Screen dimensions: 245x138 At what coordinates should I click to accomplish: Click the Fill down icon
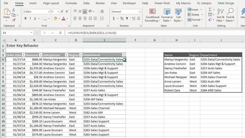point(210,15)
